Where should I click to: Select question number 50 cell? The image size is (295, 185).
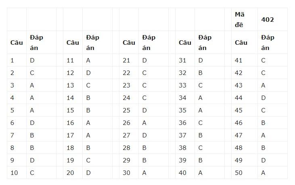click(x=239, y=173)
